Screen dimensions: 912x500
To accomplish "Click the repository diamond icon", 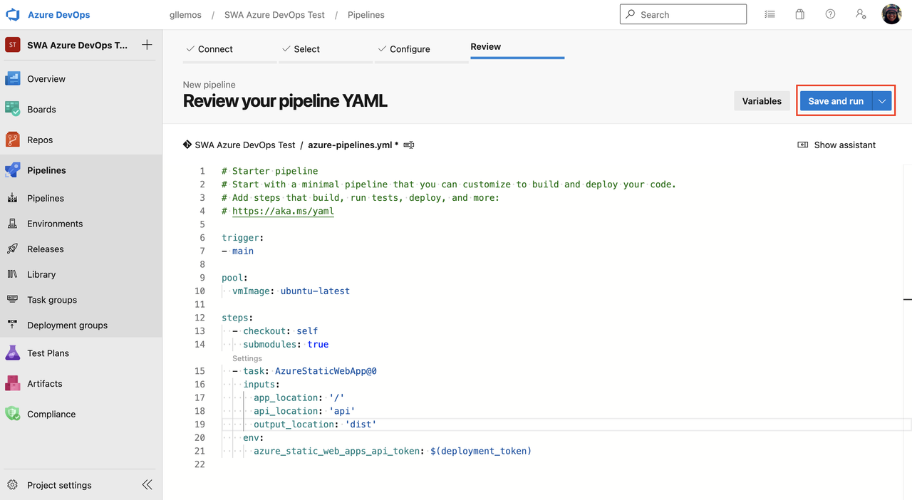I will [x=187, y=145].
